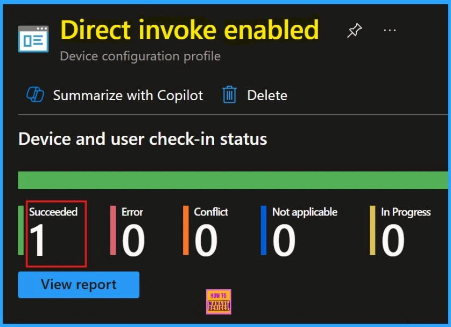Click the orange Conflict color marker
Image resolution: width=451 pixels, height=327 pixels.
pyautogui.click(x=186, y=230)
